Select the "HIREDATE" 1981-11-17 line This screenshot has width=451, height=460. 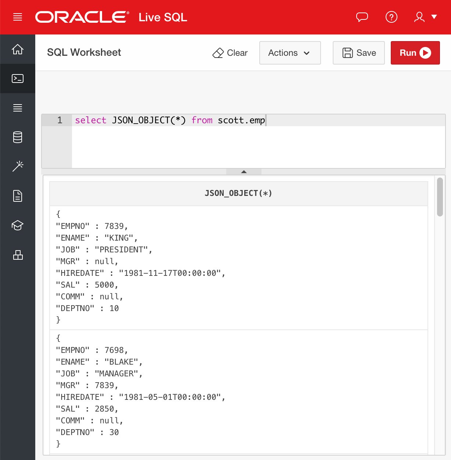[141, 273]
